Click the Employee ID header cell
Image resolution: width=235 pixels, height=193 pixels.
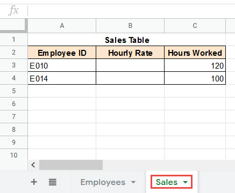tap(62, 53)
